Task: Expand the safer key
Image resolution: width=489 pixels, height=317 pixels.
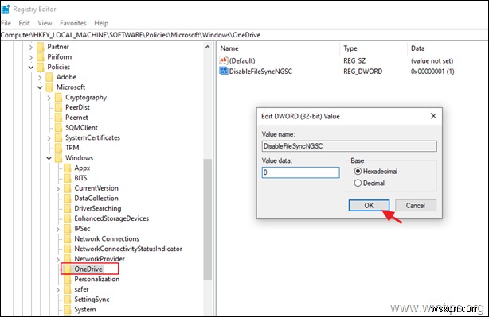Action: 57,290
